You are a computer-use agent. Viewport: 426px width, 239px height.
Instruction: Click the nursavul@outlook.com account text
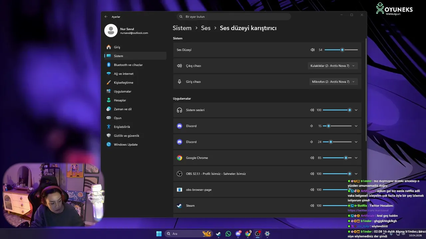(x=134, y=33)
